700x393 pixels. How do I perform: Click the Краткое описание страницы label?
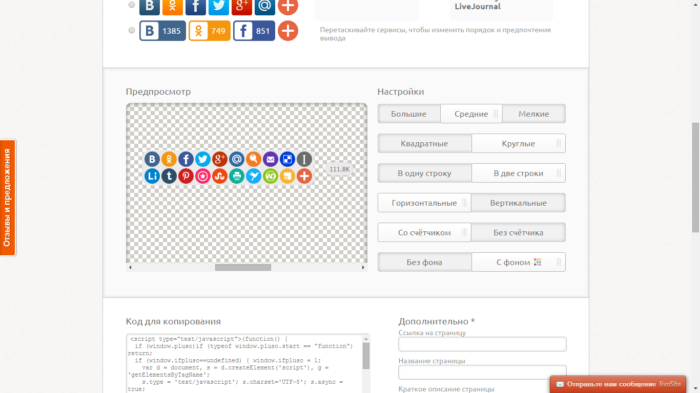pos(446,389)
